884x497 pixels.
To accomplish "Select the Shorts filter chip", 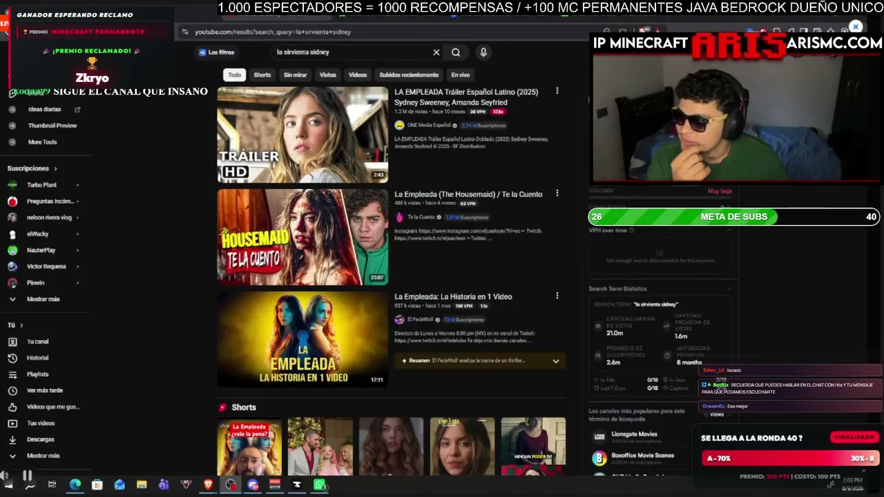I will pos(262,75).
